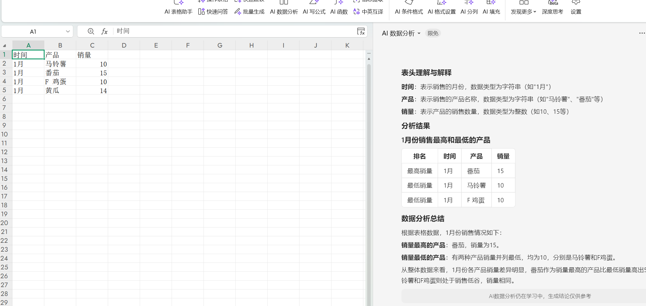The width and height of the screenshot is (646, 306).
Task: Click the 中英互译 translate icon
Action: tap(357, 12)
